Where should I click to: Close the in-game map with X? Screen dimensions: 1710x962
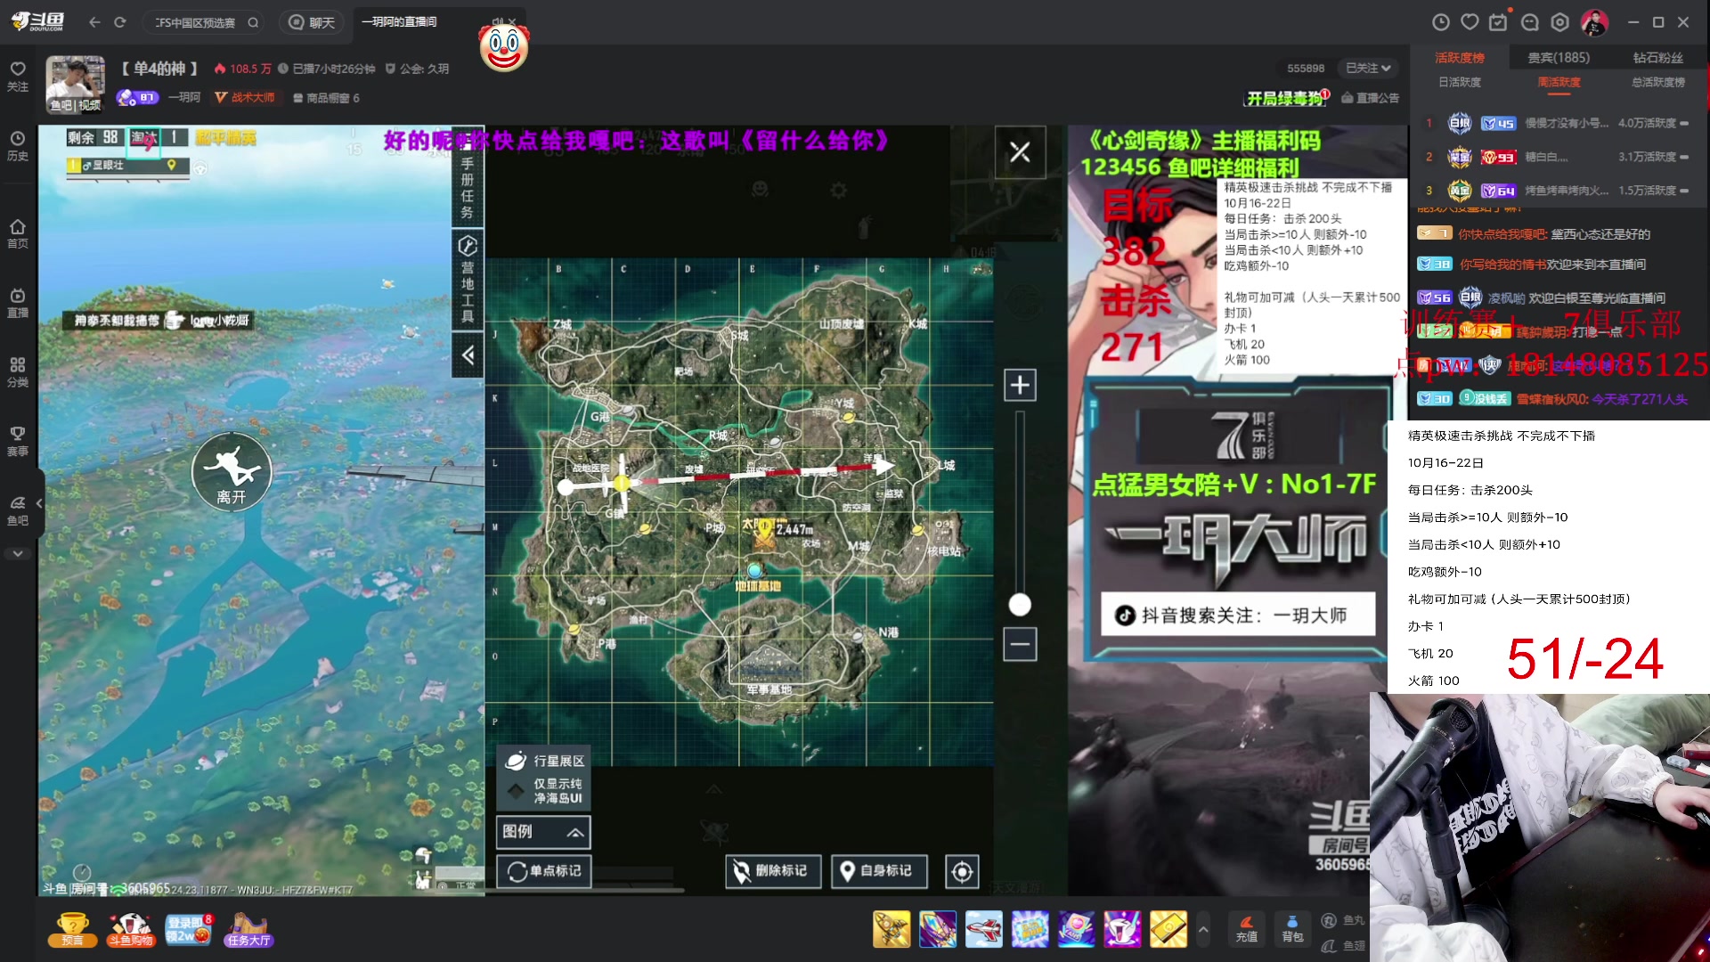[x=1020, y=152]
